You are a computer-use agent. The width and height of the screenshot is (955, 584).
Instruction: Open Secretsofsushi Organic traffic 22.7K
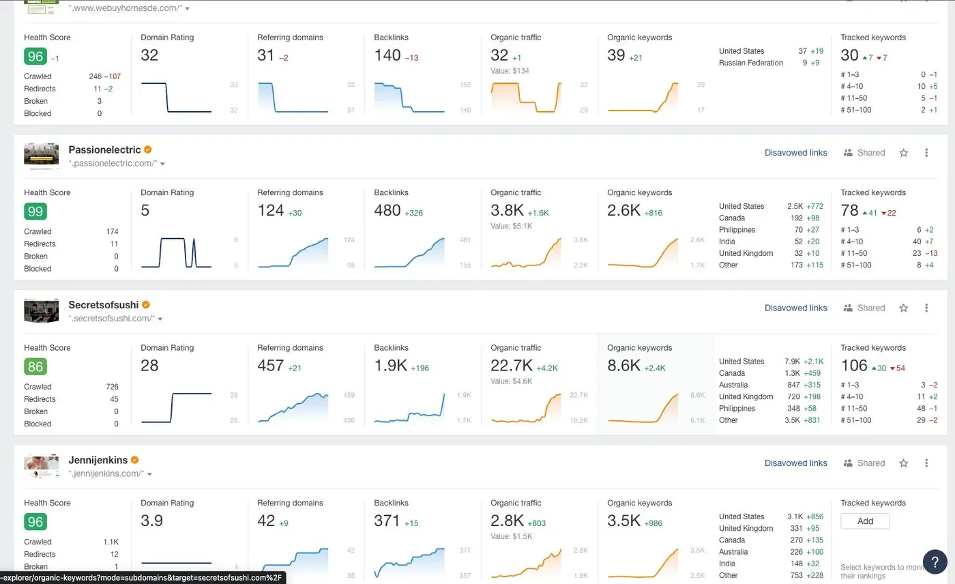[x=512, y=366]
